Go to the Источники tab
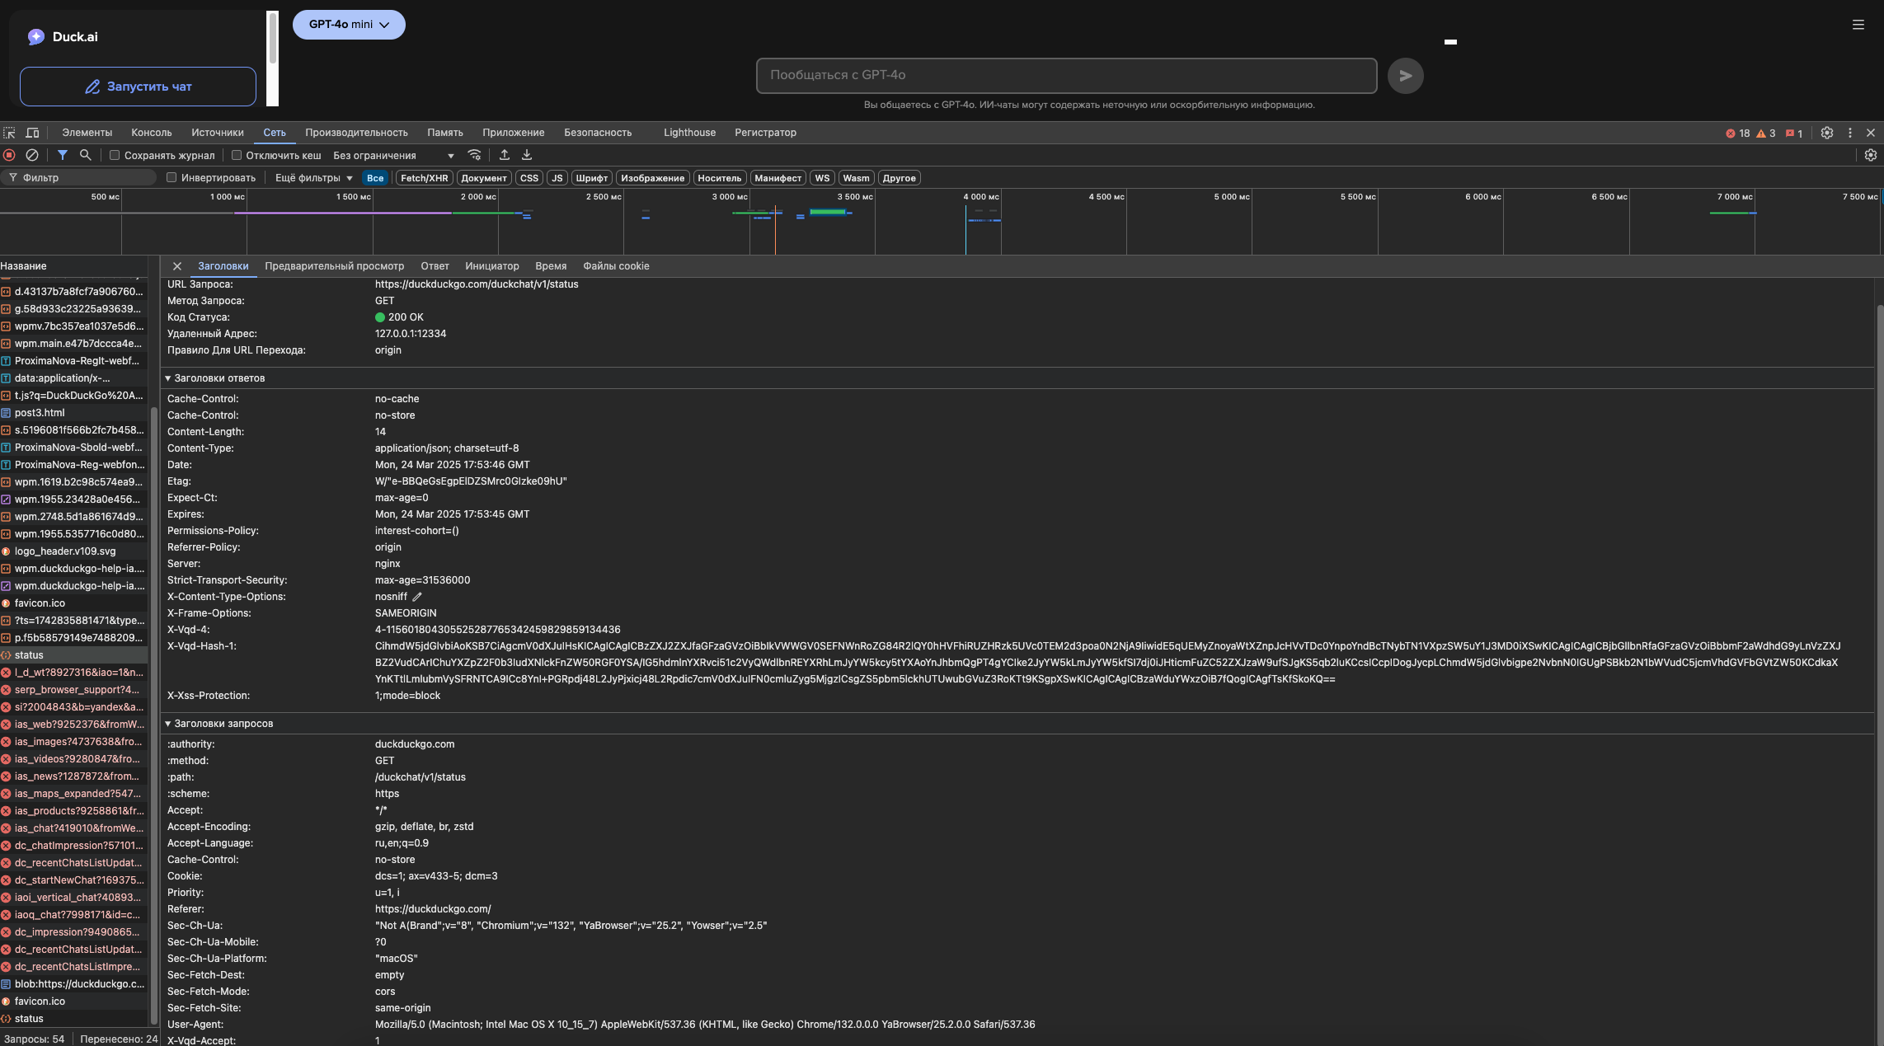The height and width of the screenshot is (1046, 1884). (x=218, y=133)
